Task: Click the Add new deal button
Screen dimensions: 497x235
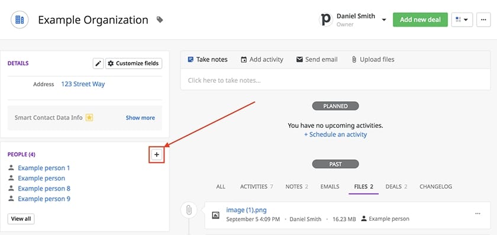Action: coord(420,20)
